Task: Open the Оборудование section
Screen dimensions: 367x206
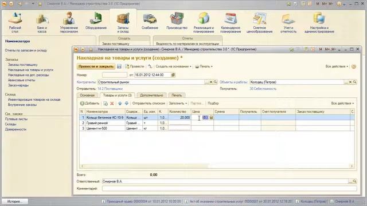Action: coord(96,21)
